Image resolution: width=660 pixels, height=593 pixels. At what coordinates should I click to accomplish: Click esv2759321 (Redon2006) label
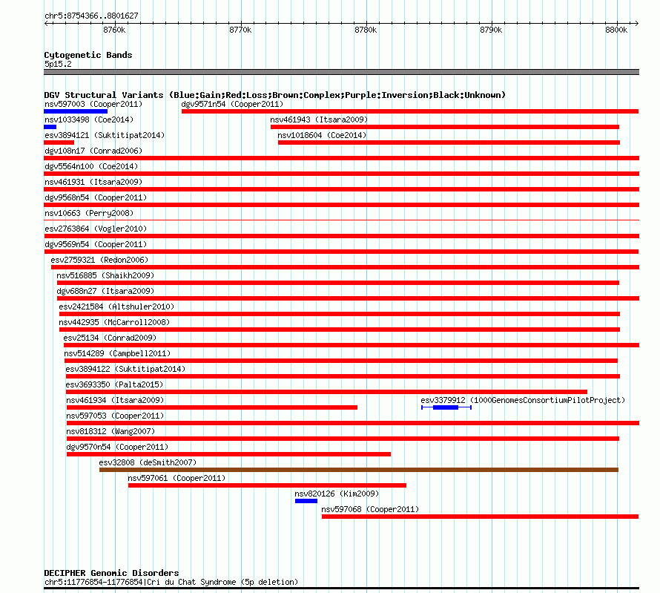(99, 260)
